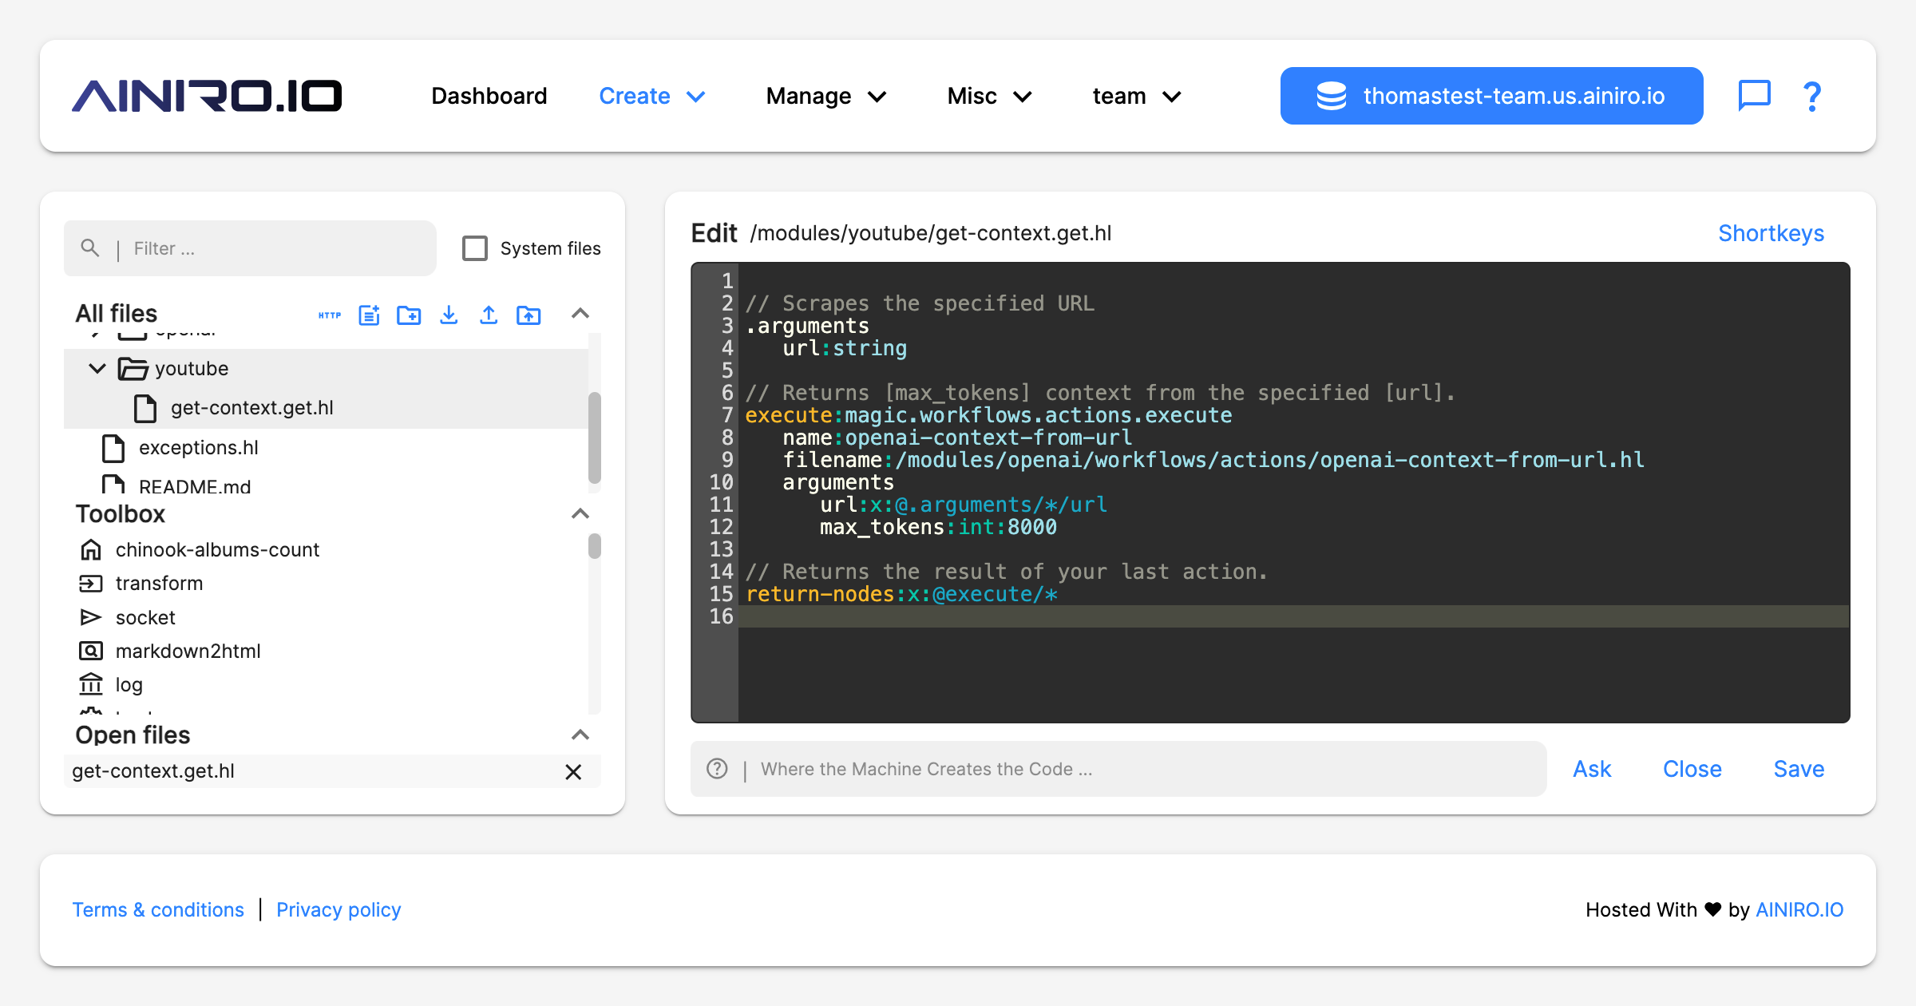Click the thomastest-team.us.ainiro.io backend button

coord(1491,96)
